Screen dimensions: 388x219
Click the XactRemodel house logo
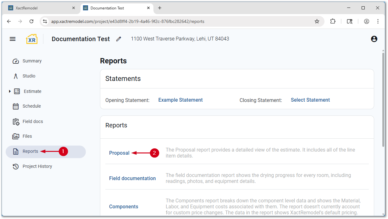coord(32,39)
